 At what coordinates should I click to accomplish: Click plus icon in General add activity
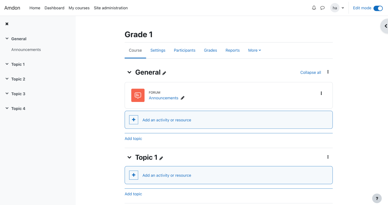coord(134,120)
